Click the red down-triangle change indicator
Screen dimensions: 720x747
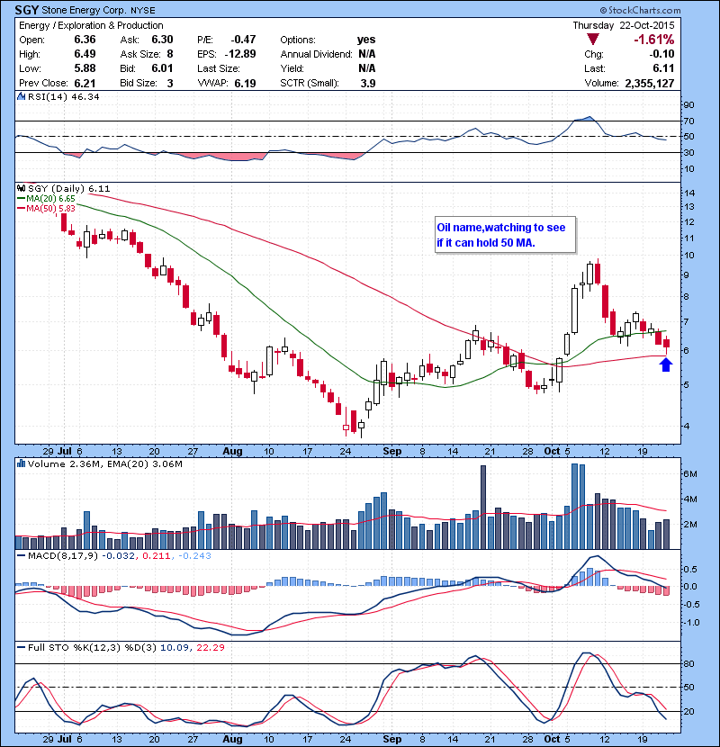coord(593,40)
